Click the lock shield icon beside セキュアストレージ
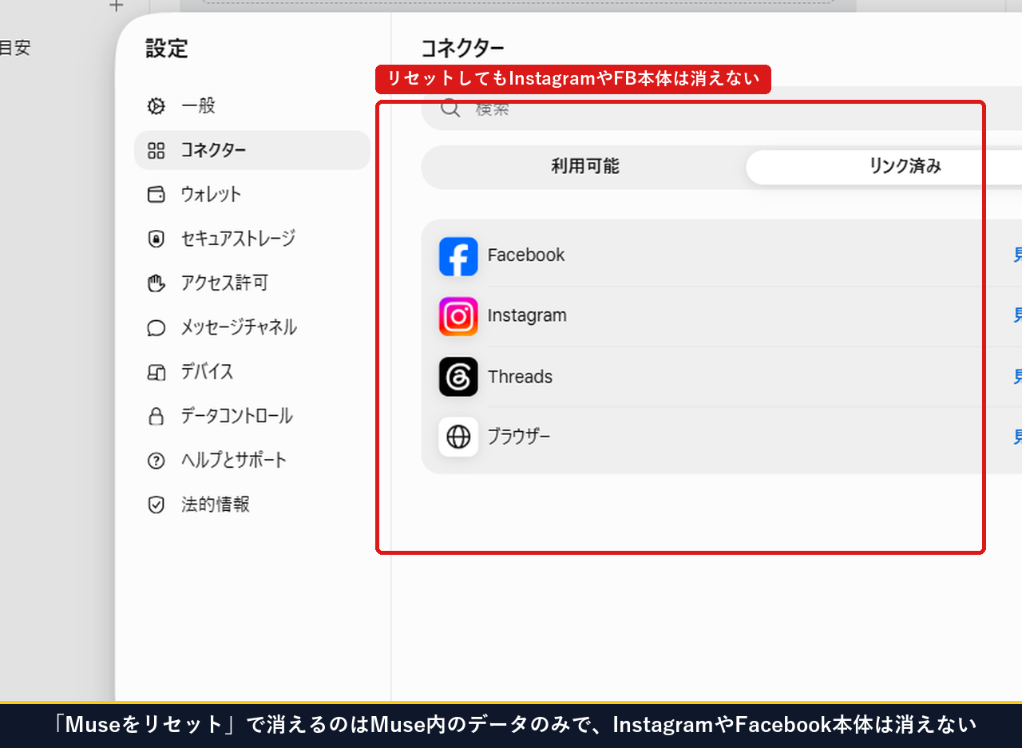1022x748 pixels. click(156, 239)
